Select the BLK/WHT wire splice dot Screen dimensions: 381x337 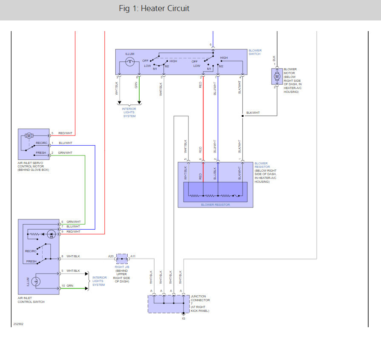243,116
